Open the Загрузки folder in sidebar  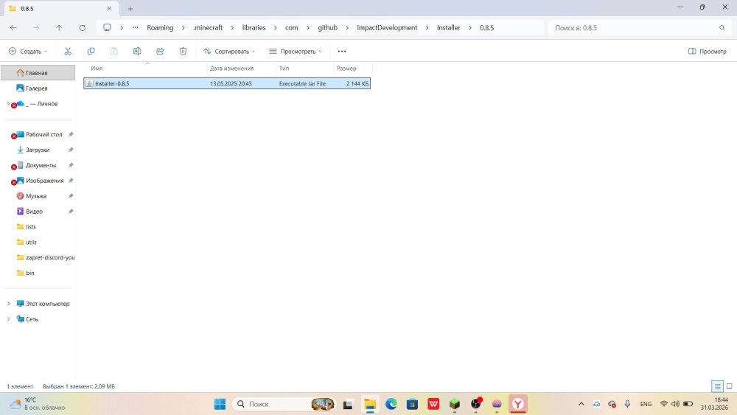[38, 150]
